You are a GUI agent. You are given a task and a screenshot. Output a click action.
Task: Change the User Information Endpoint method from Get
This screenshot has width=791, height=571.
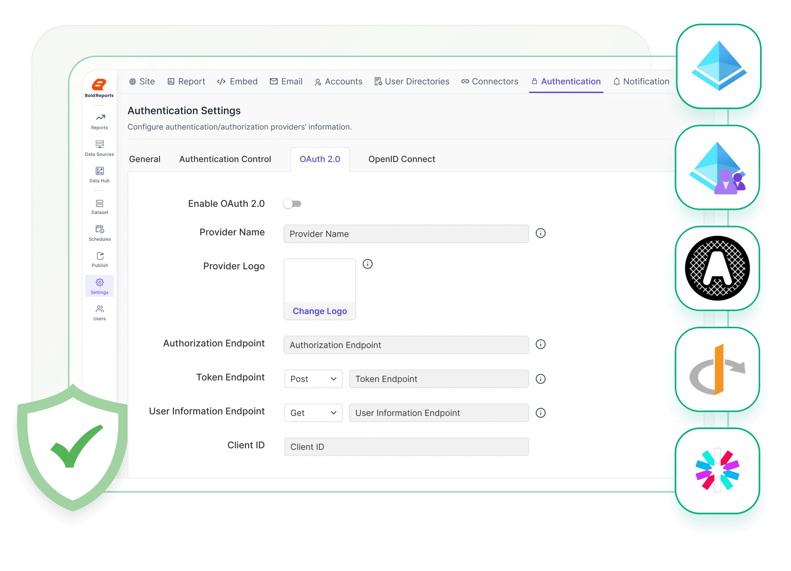click(313, 413)
